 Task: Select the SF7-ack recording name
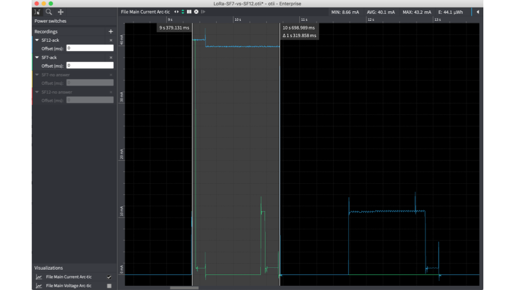[49, 57]
